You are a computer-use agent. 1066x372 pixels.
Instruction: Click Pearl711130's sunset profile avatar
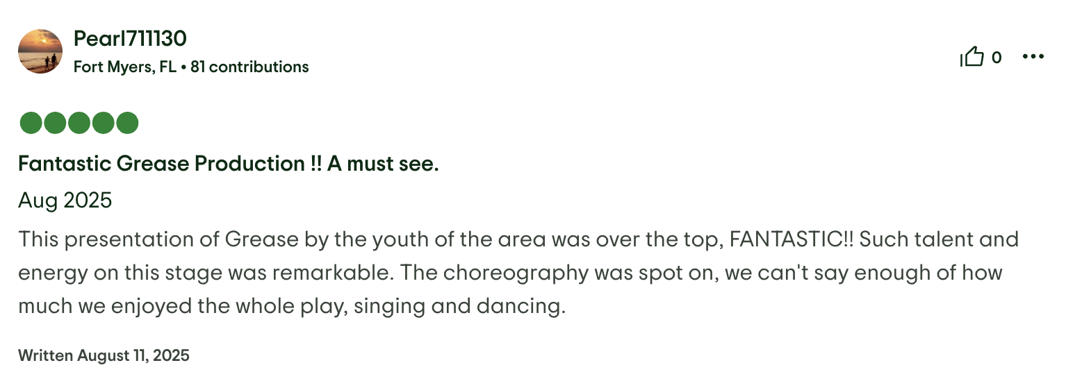(x=40, y=51)
